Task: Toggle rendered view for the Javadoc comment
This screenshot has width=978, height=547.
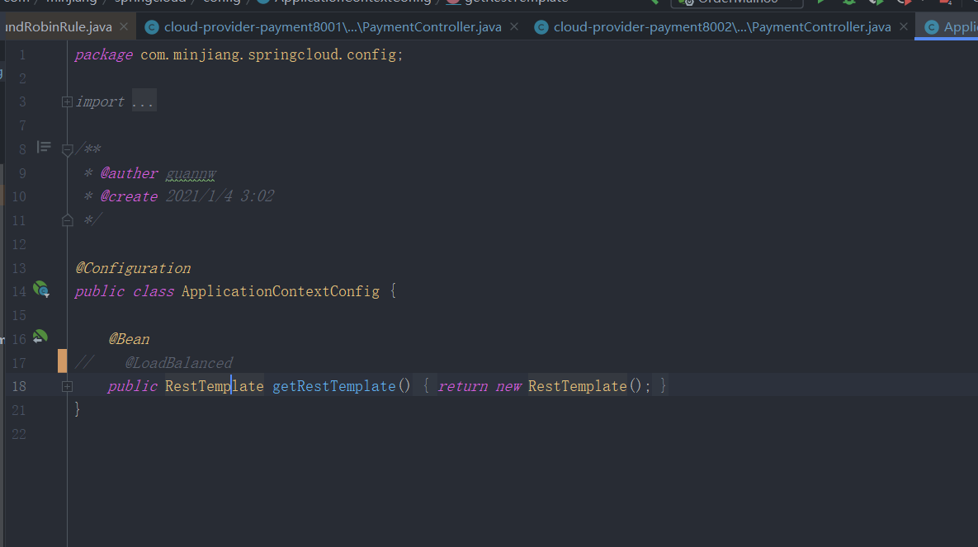Action: pos(44,147)
